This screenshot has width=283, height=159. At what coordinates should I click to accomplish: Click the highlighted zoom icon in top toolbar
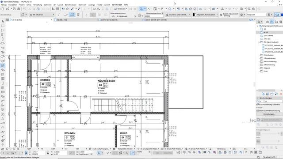[x=141, y=9]
